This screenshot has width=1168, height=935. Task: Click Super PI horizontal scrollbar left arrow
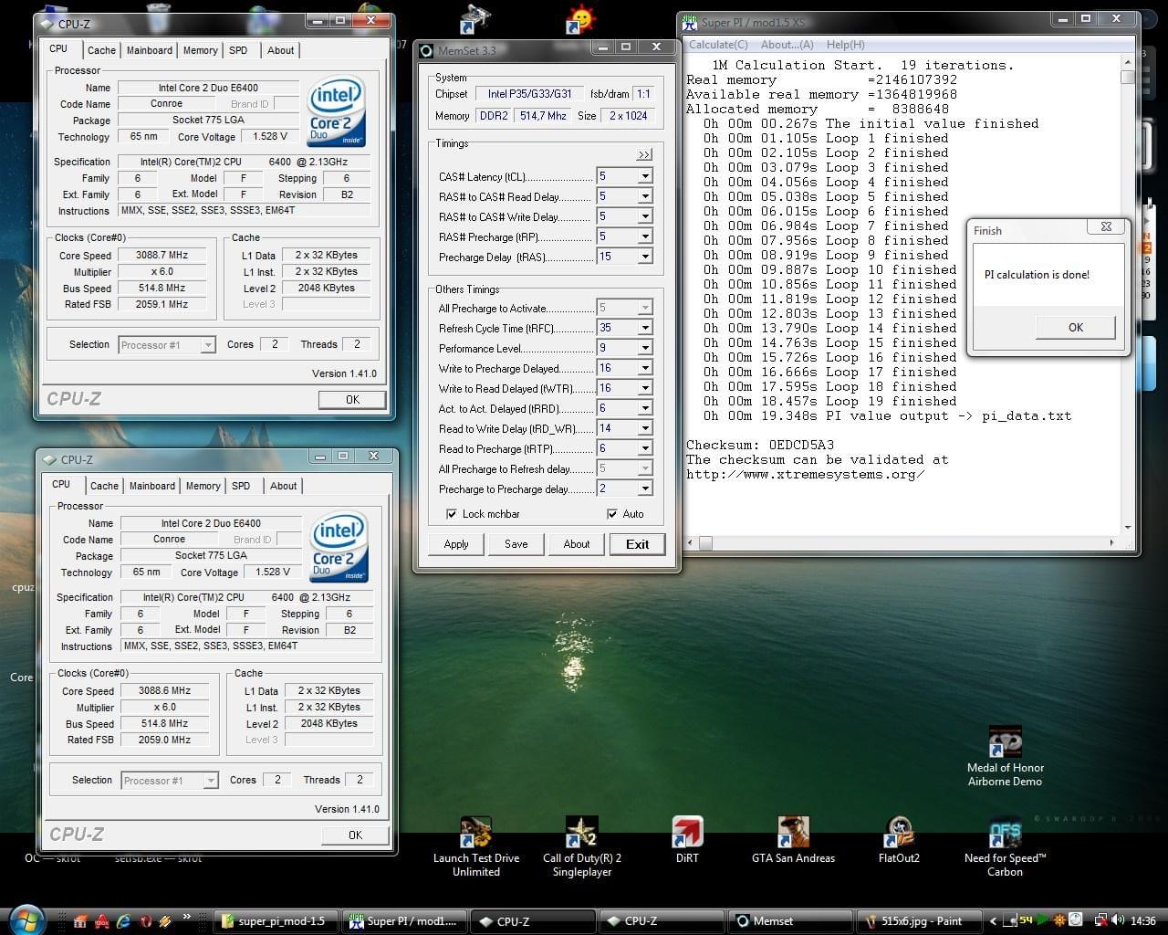click(x=692, y=543)
